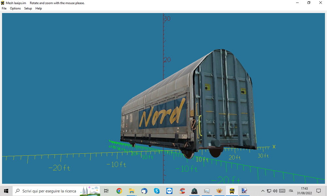Restore down the mesh viewer window
The width and height of the screenshot is (327, 196).
click(309, 3)
